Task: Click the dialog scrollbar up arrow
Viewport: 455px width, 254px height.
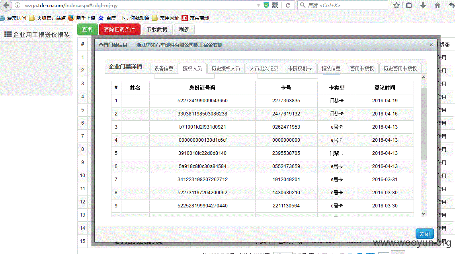Action: 424,78
